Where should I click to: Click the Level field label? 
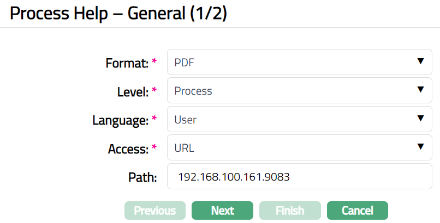click(x=133, y=91)
